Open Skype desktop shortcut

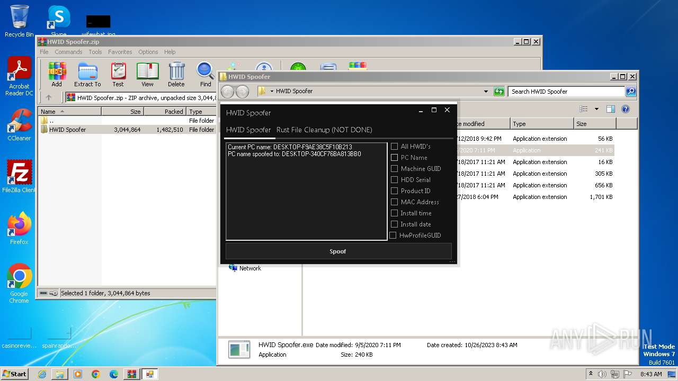click(58, 21)
